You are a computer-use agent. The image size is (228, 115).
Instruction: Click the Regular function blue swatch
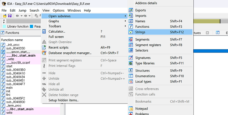32,26
